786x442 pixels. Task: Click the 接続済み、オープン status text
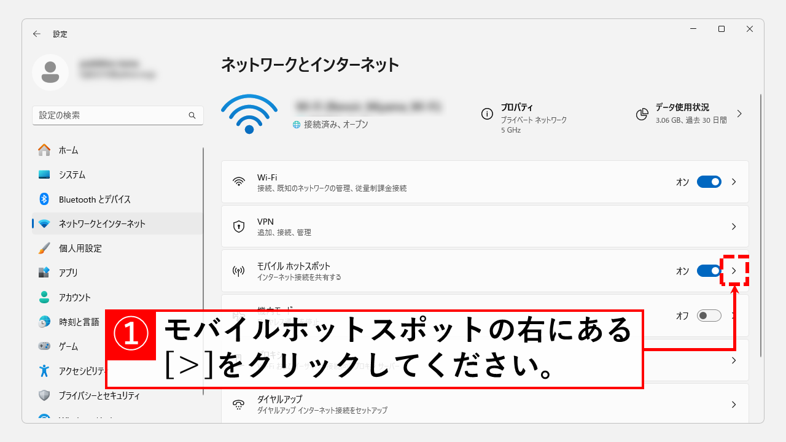tap(336, 125)
